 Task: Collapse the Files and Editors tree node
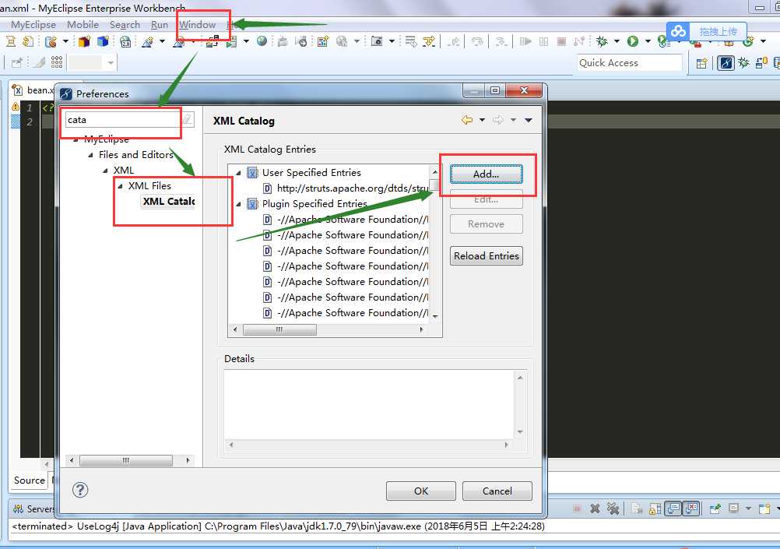click(90, 155)
